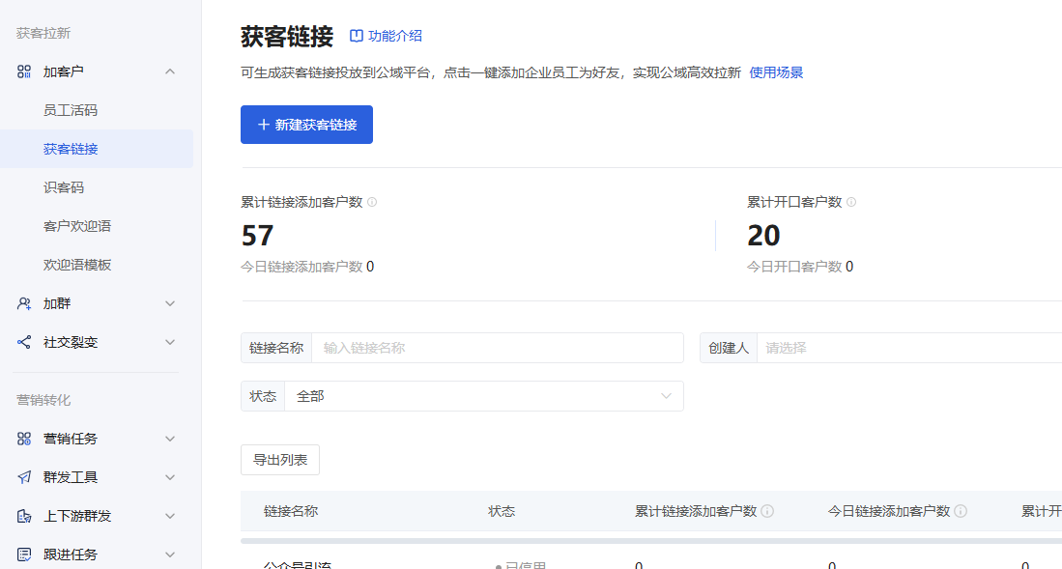Click the 群发工具 paper plane icon
The image size is (1062, 569).
(24, 477)
